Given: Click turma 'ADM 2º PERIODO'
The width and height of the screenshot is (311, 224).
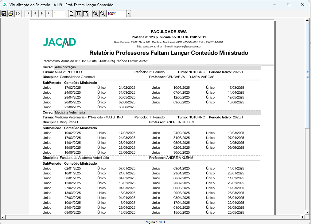Looking at the screenshot, I should click(68, 72).
